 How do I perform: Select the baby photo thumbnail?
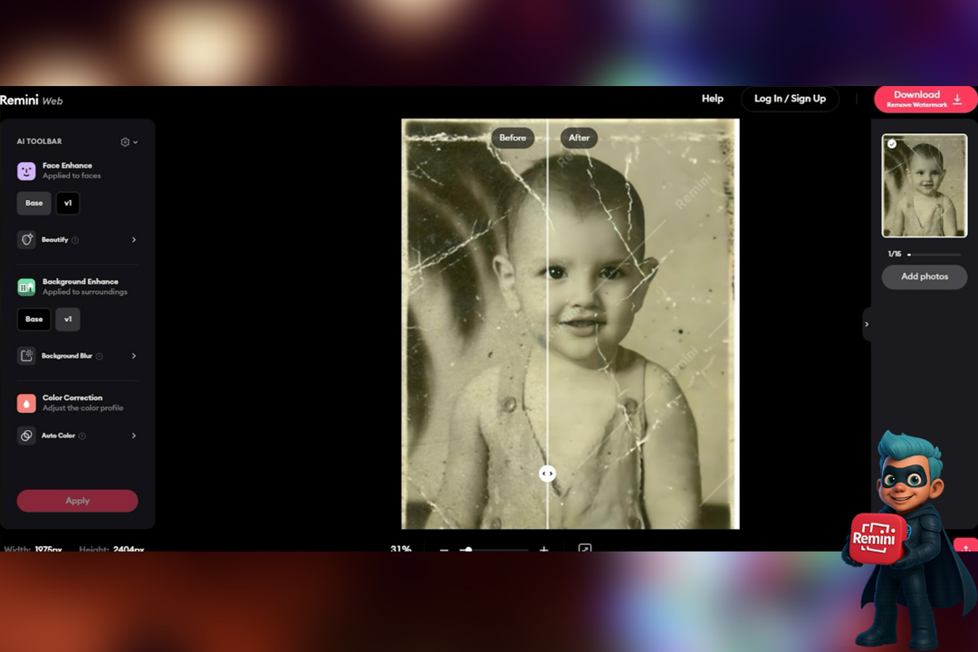[x=925, y=186]
